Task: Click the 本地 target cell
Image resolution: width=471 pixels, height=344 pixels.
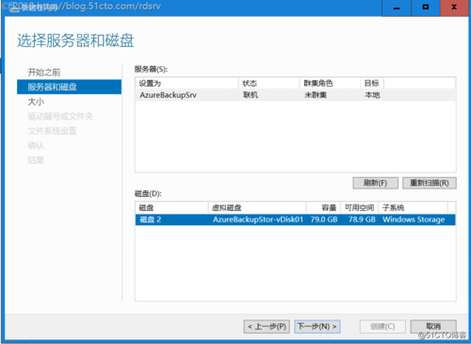Action: pos(372,95)
